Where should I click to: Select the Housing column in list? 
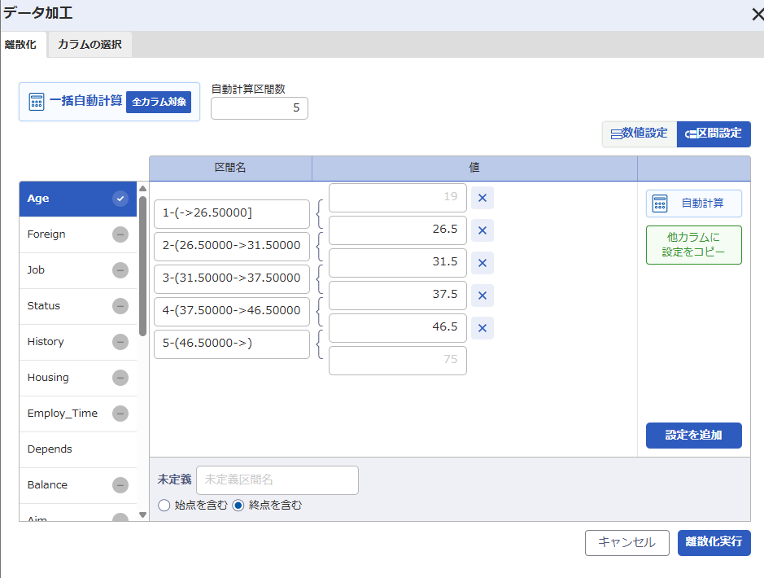[78, 378]
